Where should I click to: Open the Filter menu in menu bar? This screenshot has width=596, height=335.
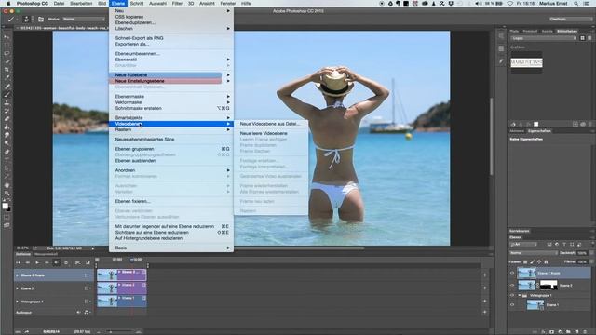[177, 3]
